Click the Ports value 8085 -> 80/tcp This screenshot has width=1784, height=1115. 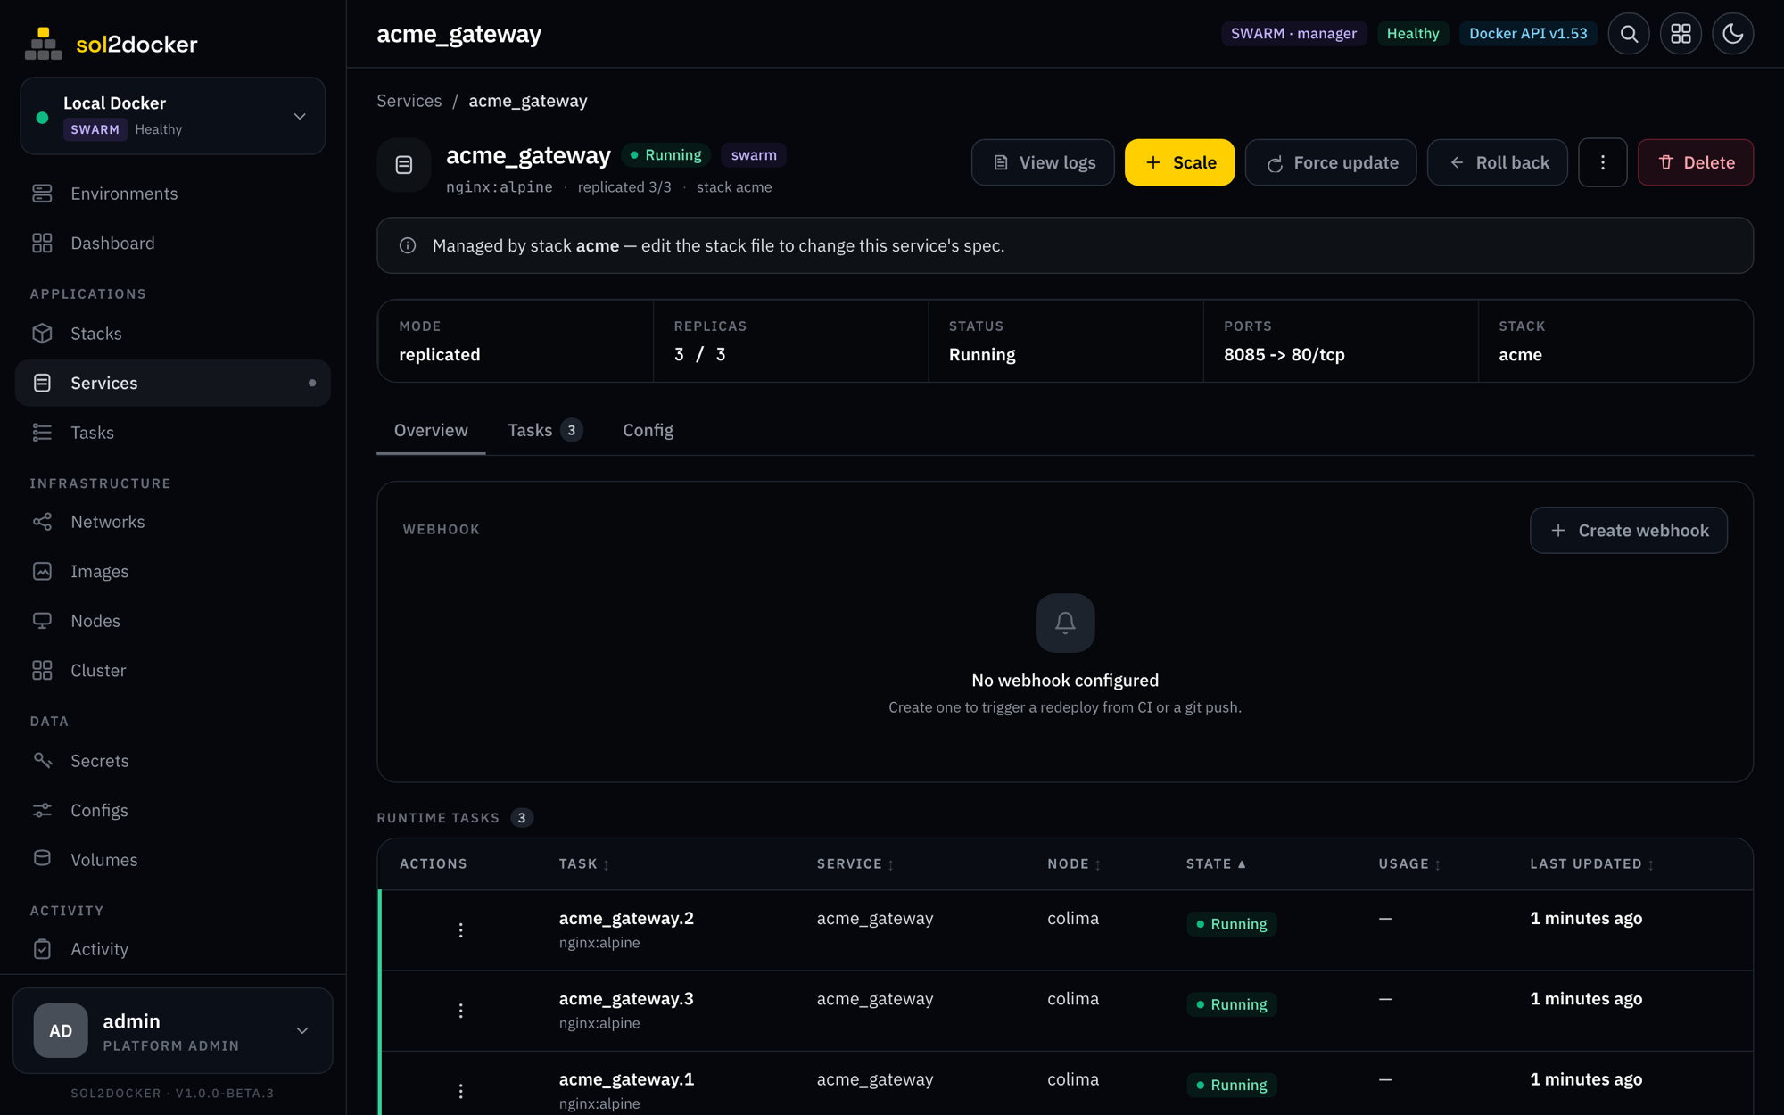(x=1284, y=354)
